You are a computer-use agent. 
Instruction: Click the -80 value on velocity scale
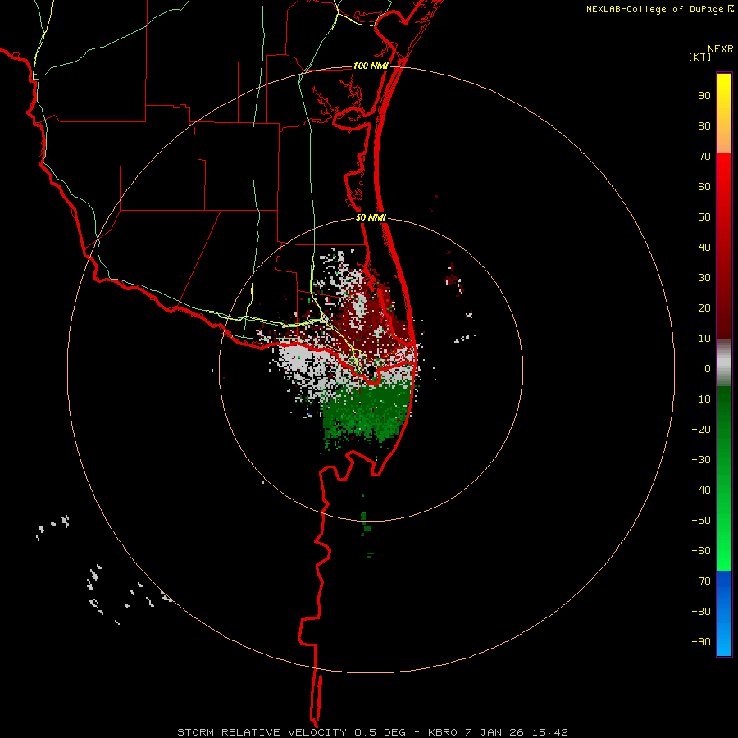[x=701, y=612]
